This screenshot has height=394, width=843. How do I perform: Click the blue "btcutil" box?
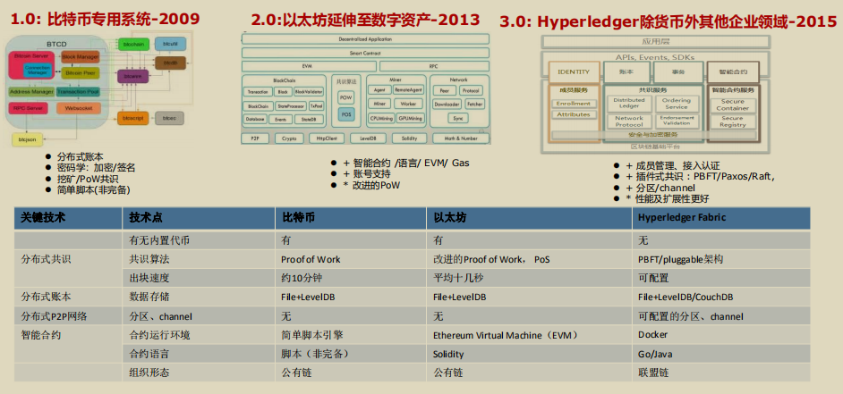pyautogui.click(x=170, y=44)
